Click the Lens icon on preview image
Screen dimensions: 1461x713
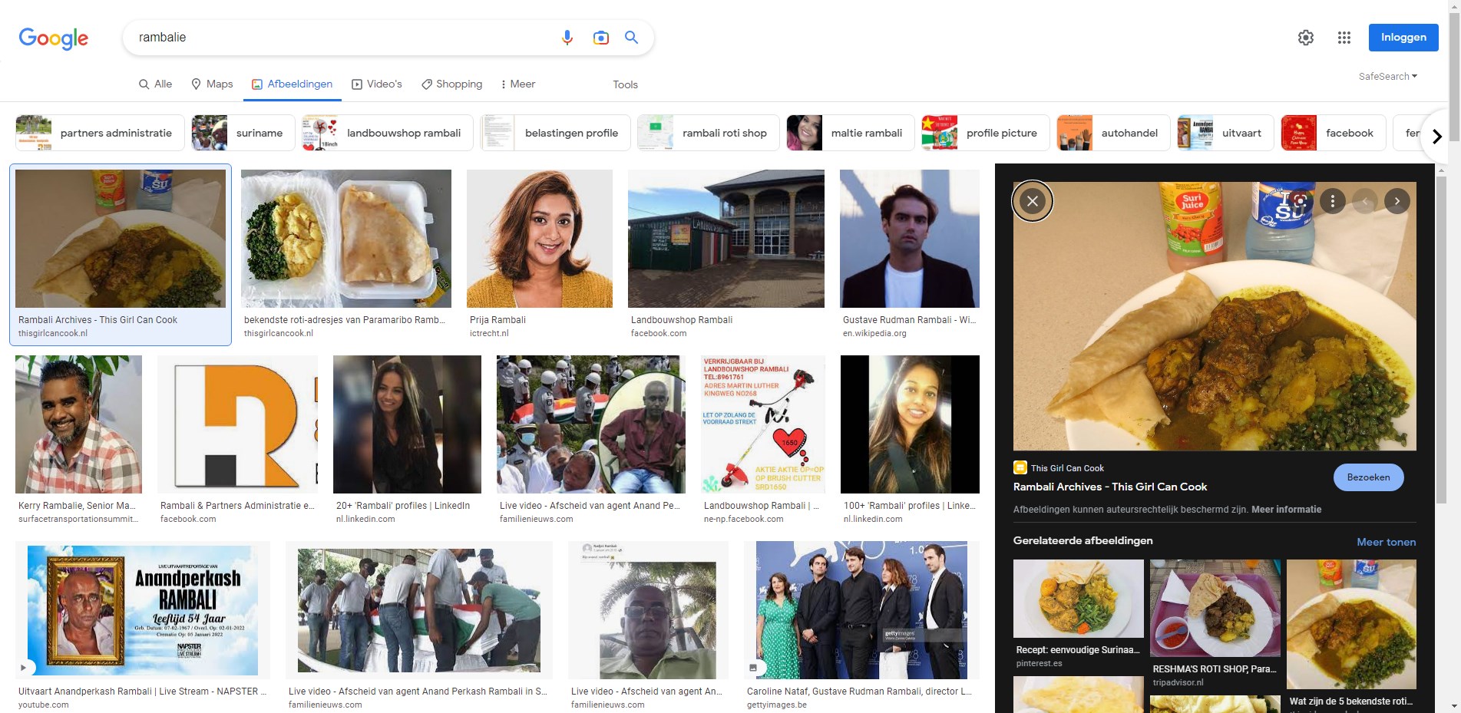pos(1299,201)
